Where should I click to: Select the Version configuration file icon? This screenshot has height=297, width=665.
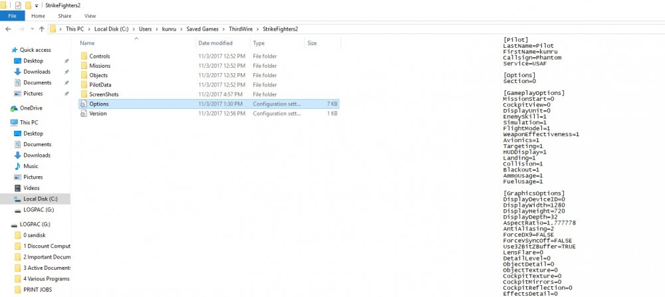pyautogui.click(x=84, y=114)
